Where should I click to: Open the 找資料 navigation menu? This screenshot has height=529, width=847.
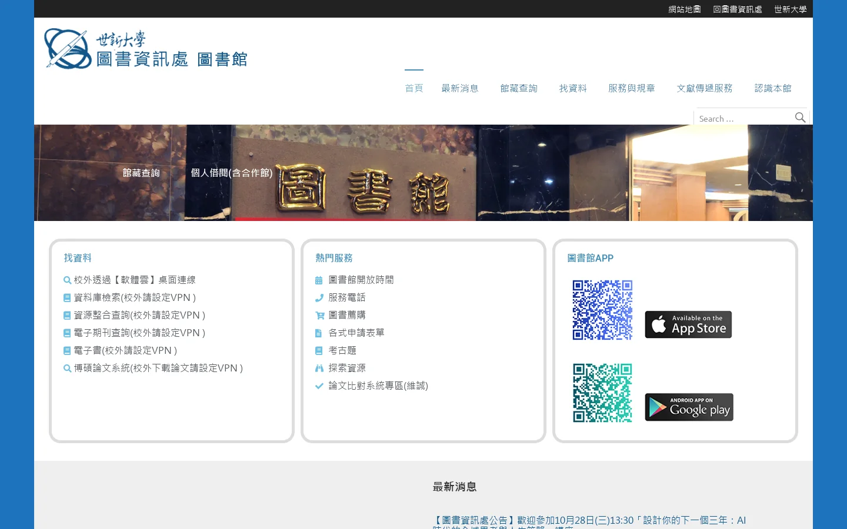(x=573, y=88)
